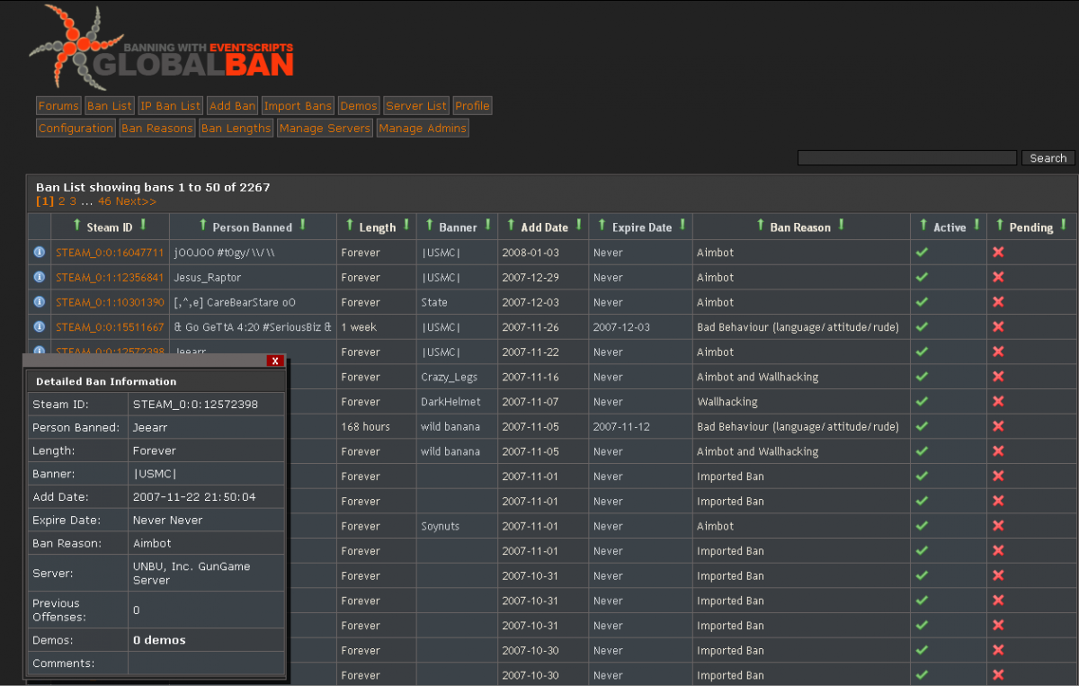Image resolution: width=1079 pixels, height=686 pixels.
Task: Sort Active column ascending arrow
Action: point(923,225)
